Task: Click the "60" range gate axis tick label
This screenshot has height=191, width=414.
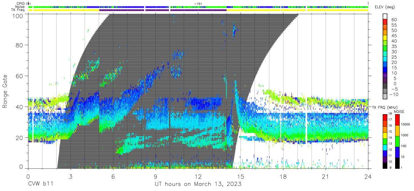Action: 20,76
